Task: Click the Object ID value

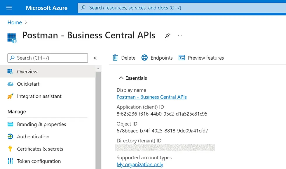Action: point(162,131)
